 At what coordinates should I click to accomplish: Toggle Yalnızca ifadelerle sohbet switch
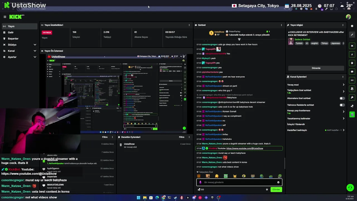coord(342,105)
